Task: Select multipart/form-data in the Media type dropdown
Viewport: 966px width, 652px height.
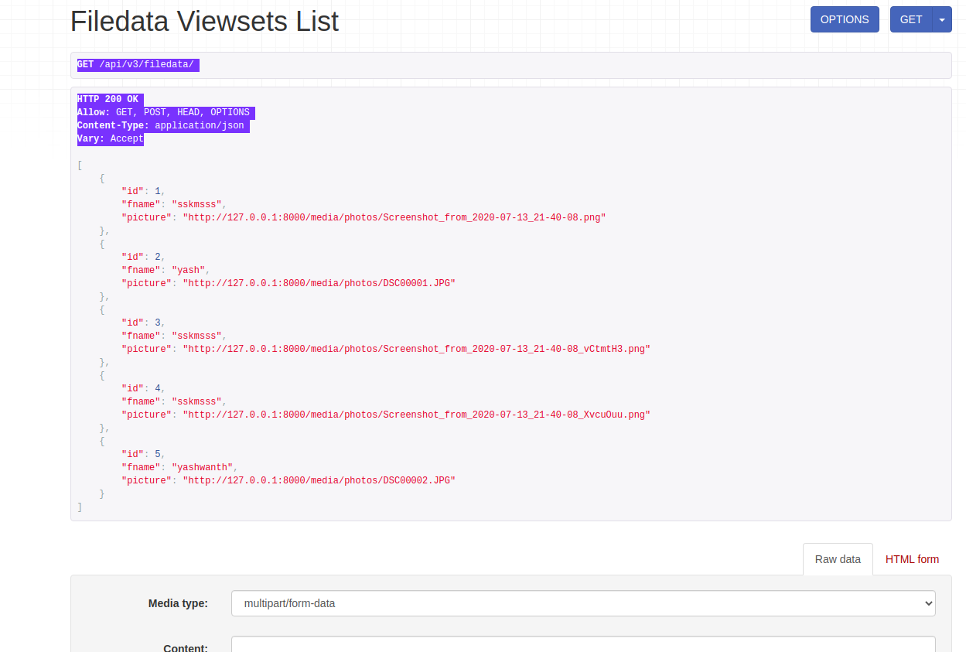Action: tap(583, 603)
